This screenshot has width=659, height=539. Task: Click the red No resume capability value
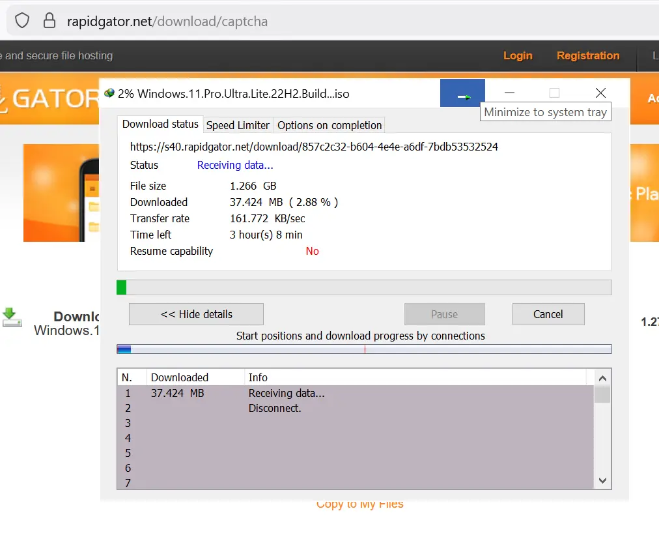point(313,251)
